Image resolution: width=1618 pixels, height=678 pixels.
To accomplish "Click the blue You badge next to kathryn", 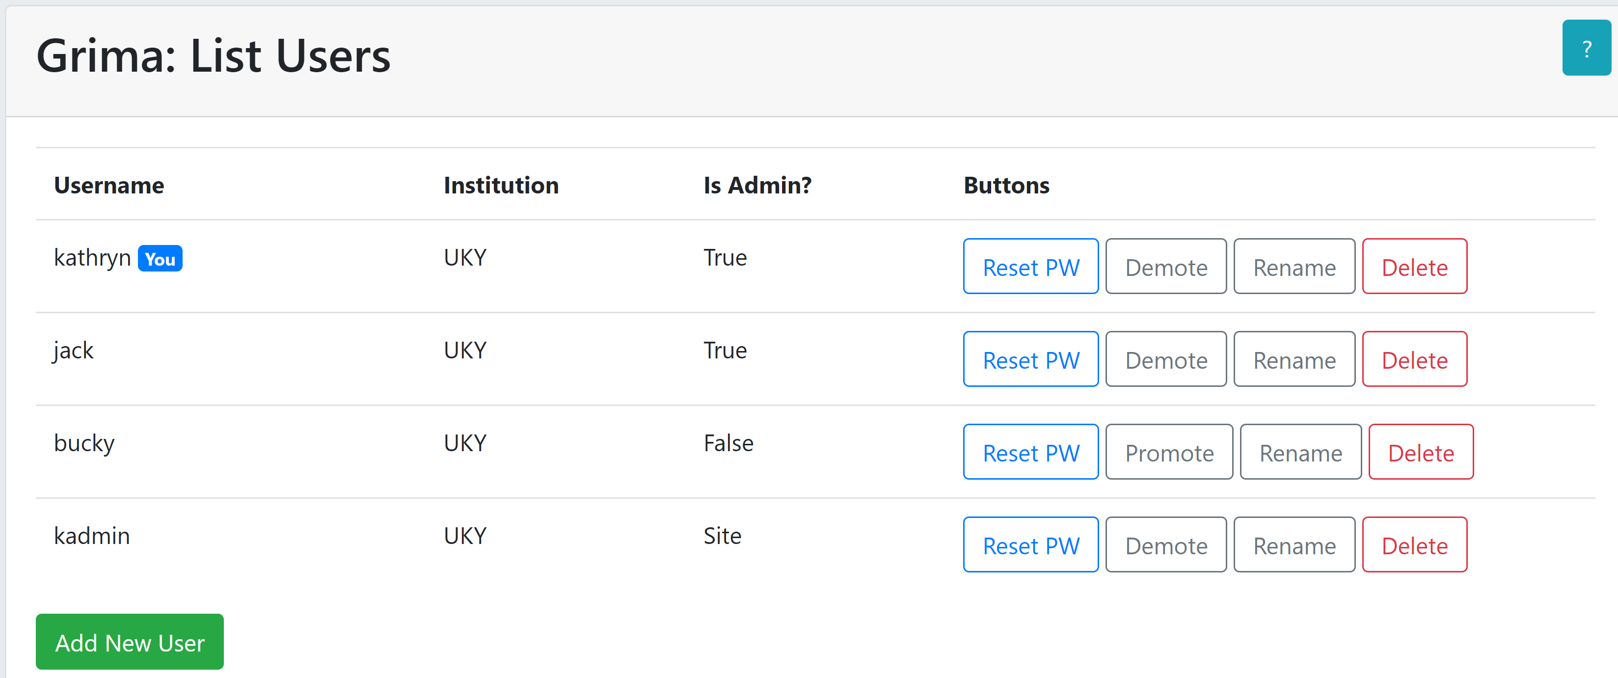I will pos(160,258).
